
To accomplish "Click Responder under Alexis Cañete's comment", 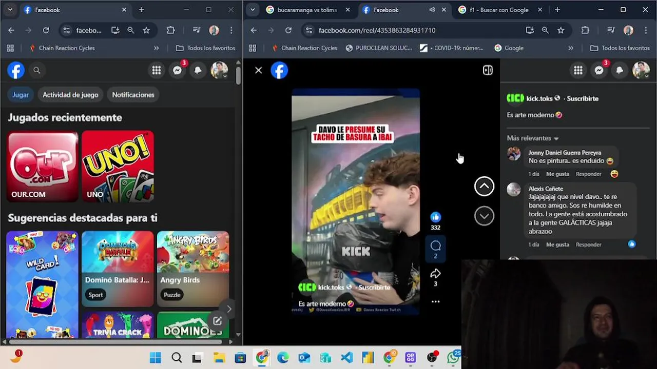I will (588, 245).
